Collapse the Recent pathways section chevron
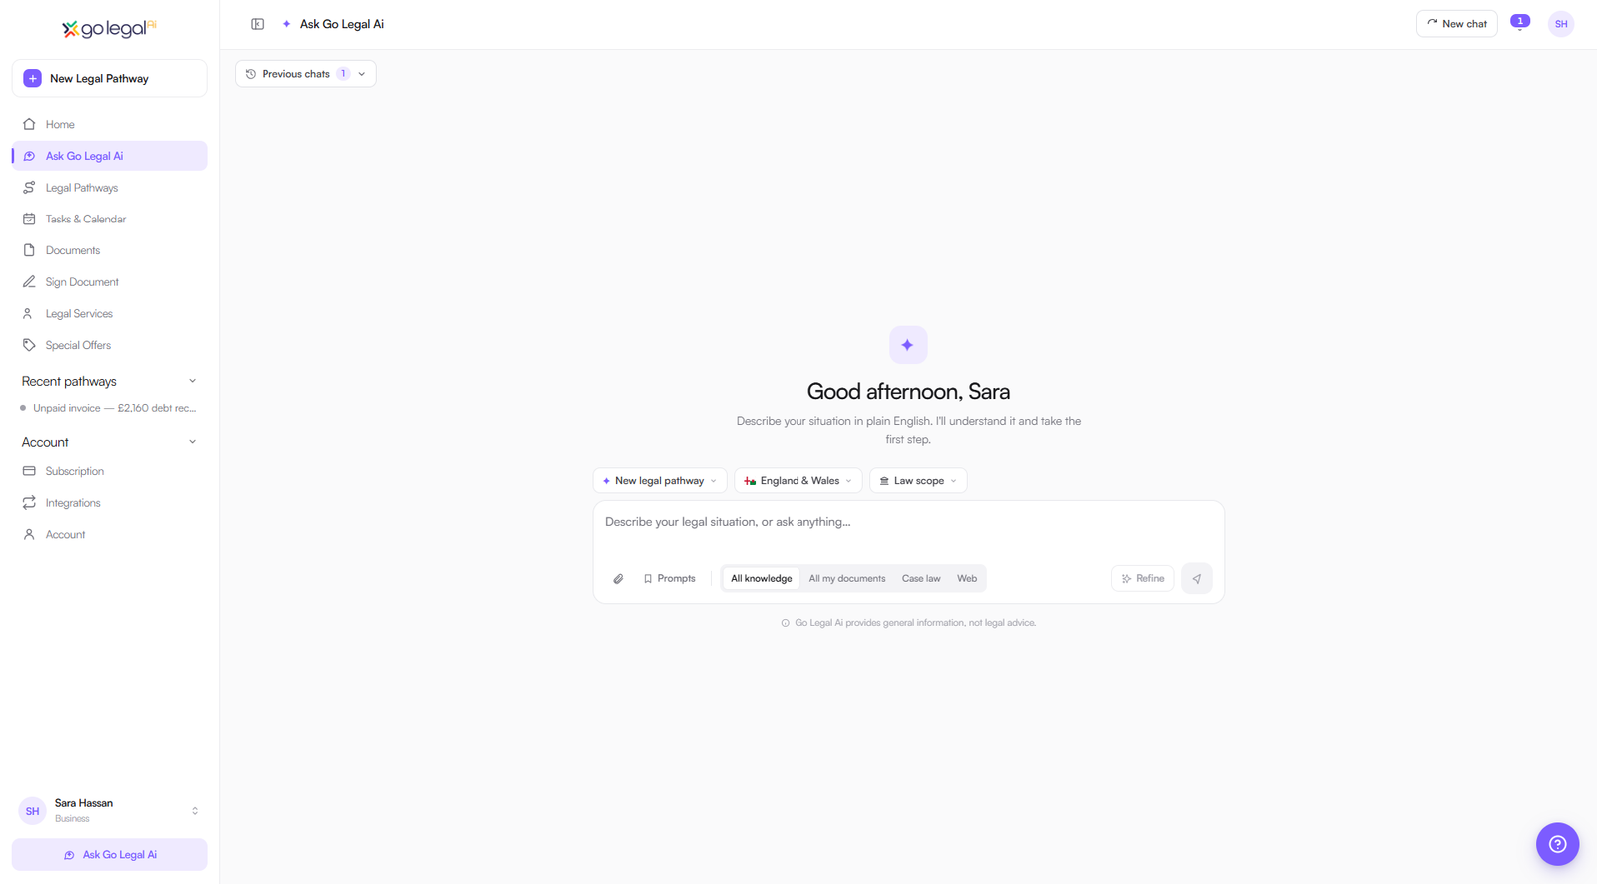The width and height of the screenshot is (1597, 884). [193, 381]
